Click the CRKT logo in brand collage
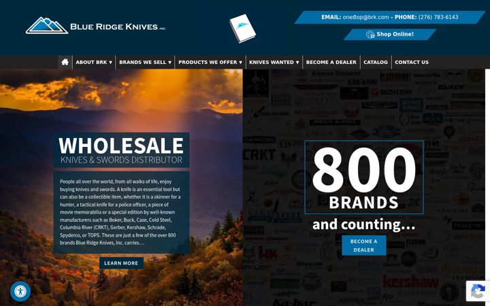The image size is (490, 306). pos(259,154)
